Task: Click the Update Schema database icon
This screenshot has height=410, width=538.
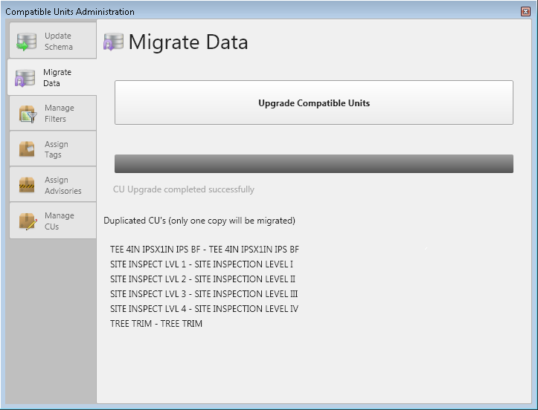Action: pos(26,42)
